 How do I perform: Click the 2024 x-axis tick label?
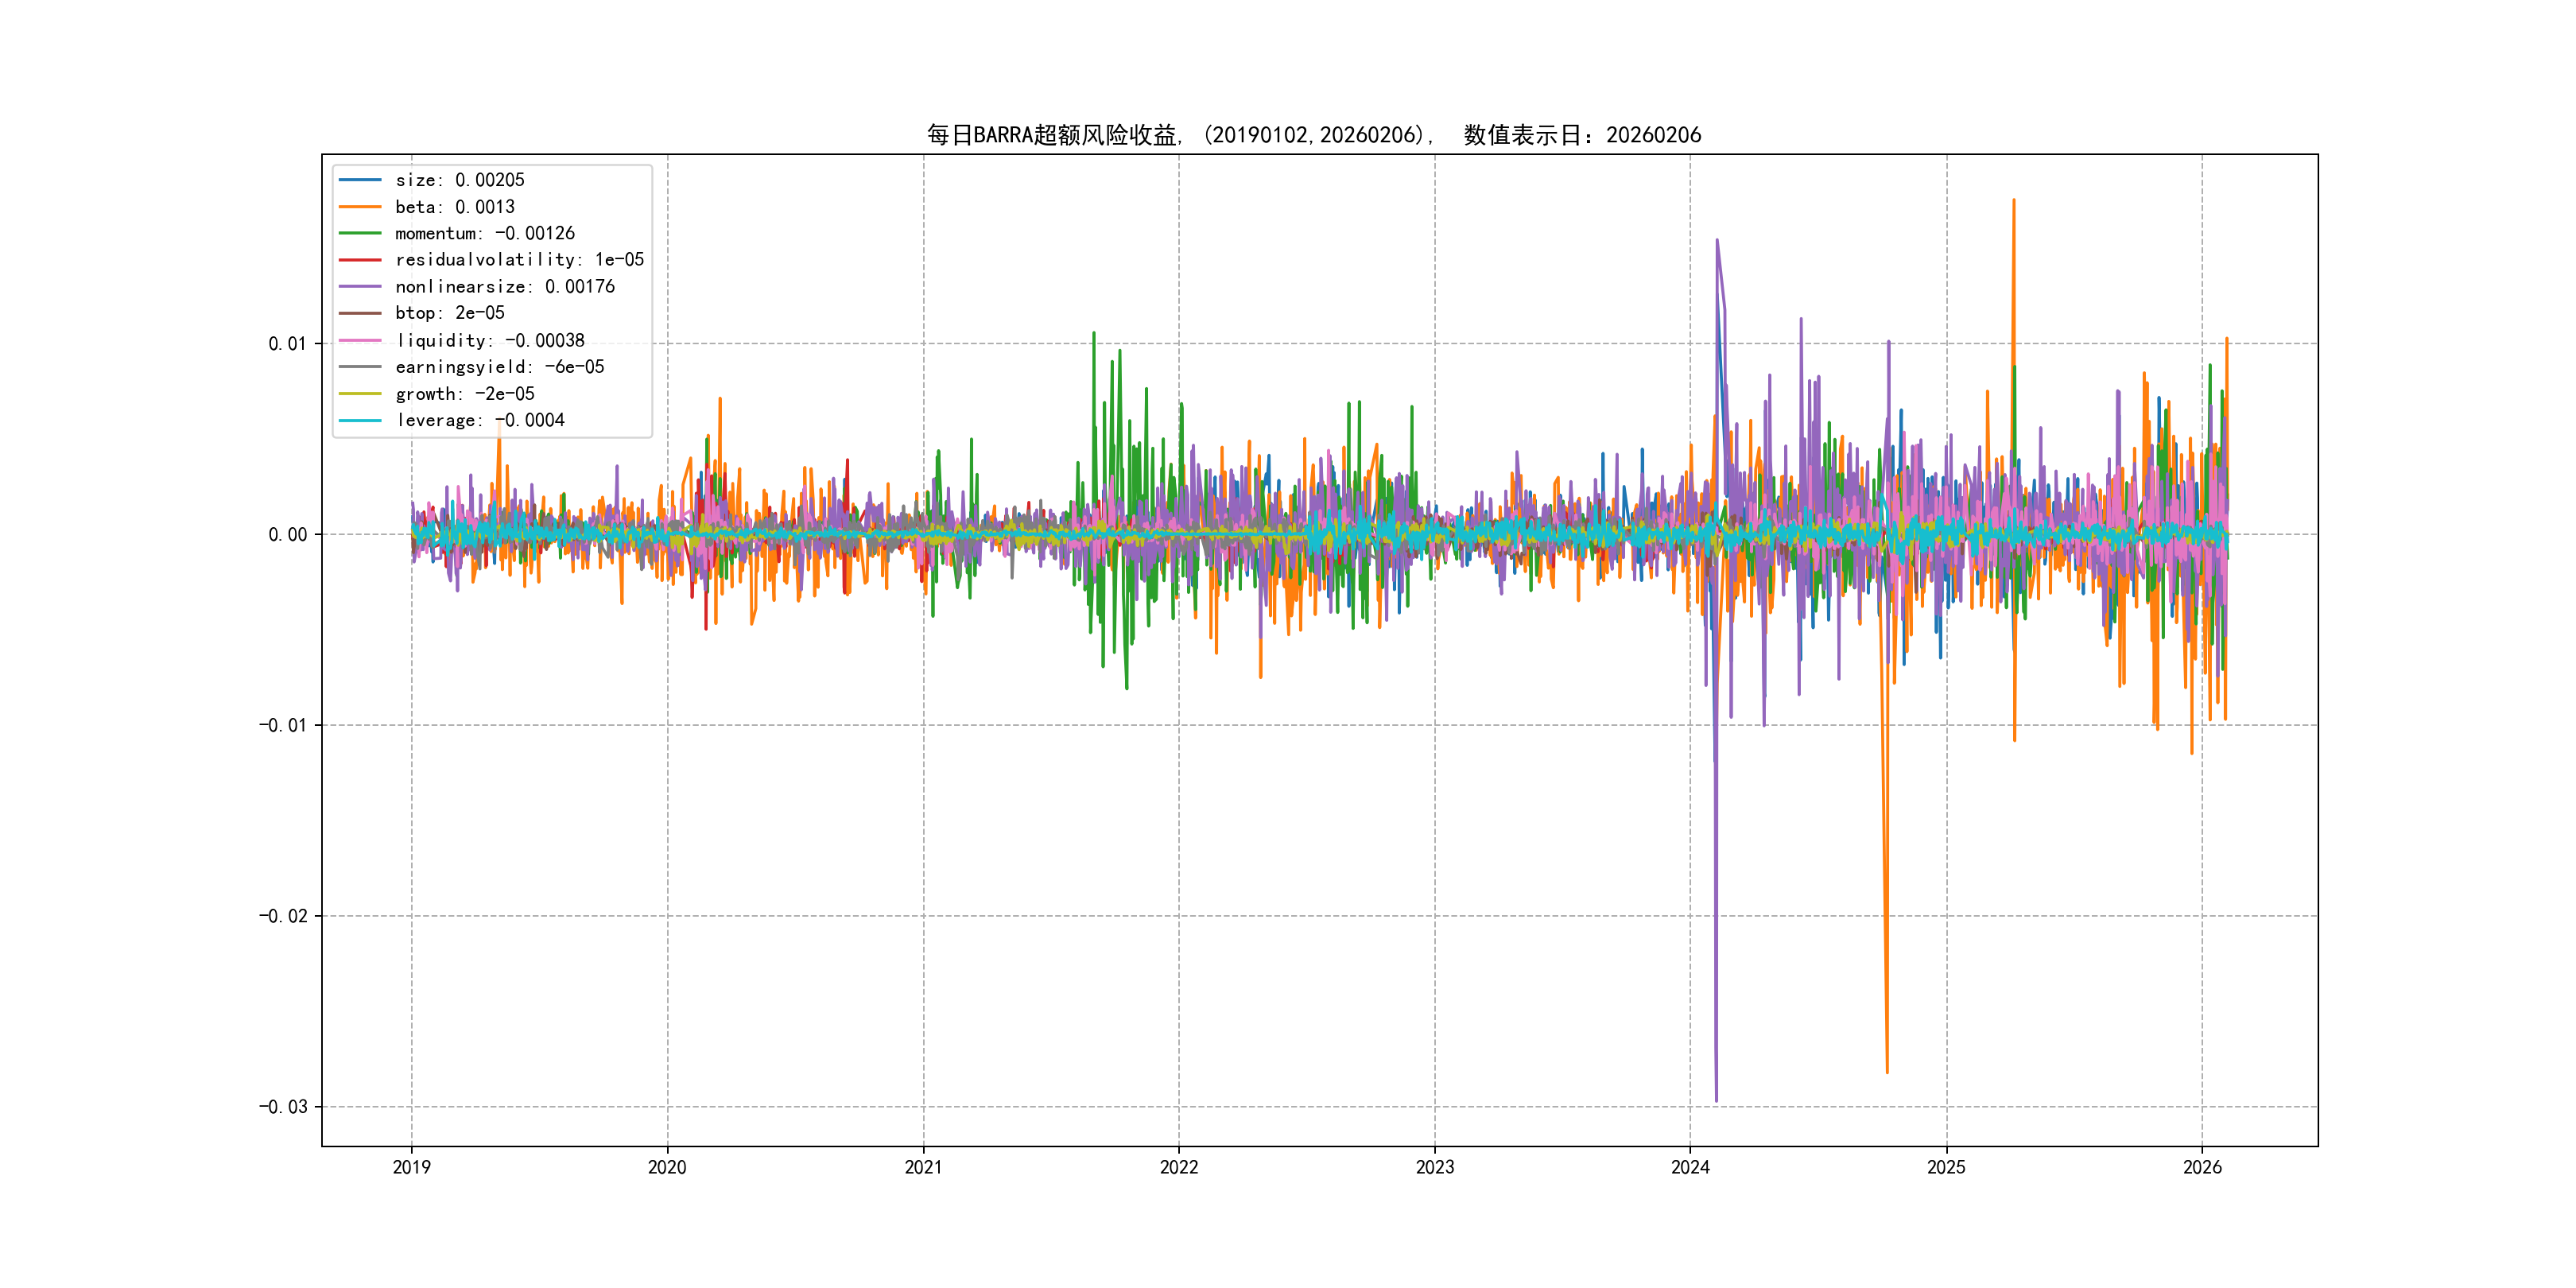pos(1690,1167)
